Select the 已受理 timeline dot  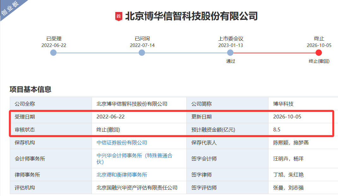[x=53, y=53]
